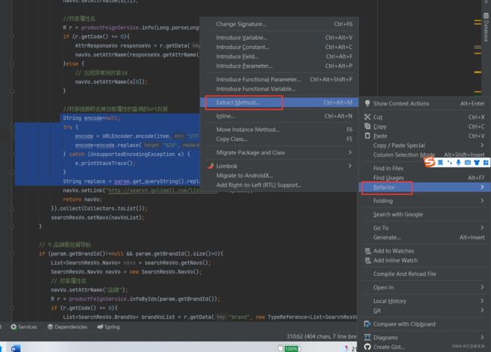
Task: Click the Show Context Actions lightbulb icon
Action: click(367, 103)
